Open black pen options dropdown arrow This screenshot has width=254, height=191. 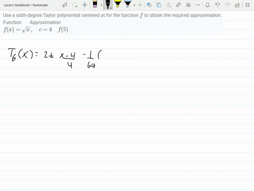coord(111,8)
